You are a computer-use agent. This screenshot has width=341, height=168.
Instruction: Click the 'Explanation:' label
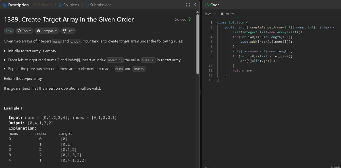[x=22, y=128]
